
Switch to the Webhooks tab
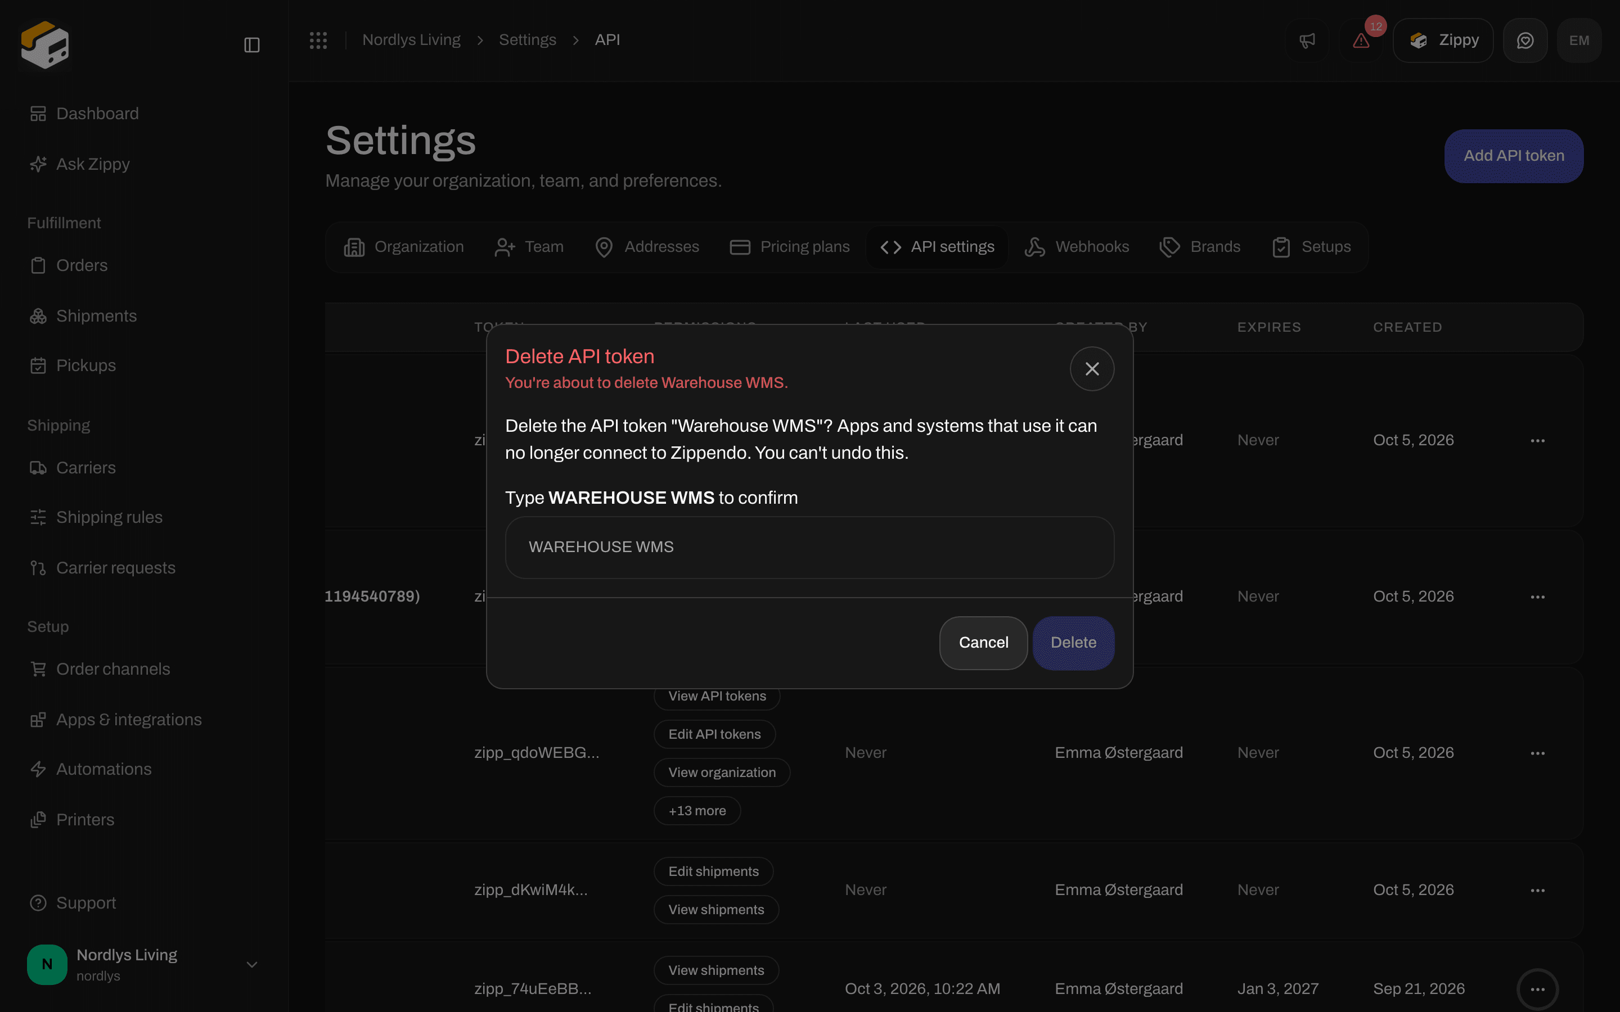pos(1077,247)
